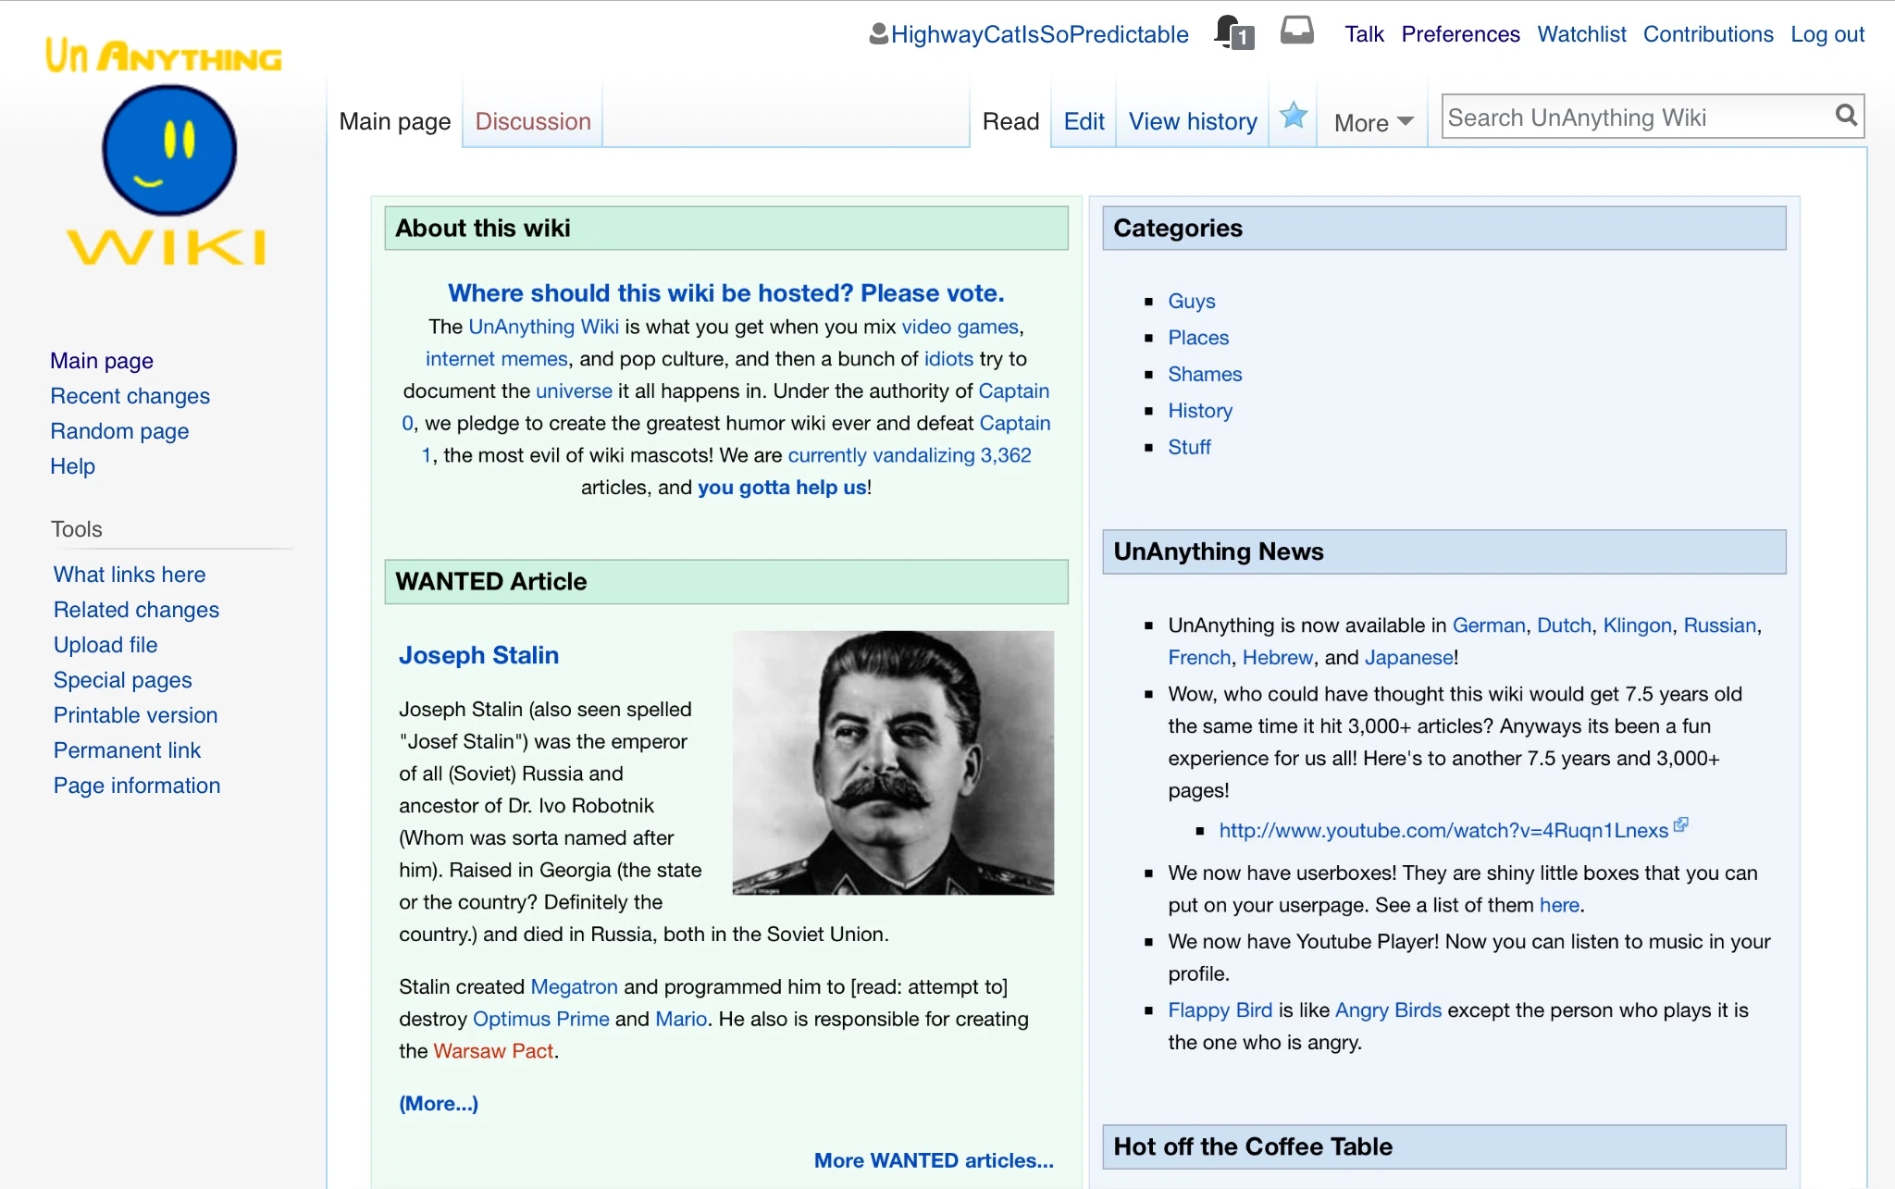Open Recent changes in the sidebar
This screenshot has height=1189, width=1895.
click(x=130, y=396)
